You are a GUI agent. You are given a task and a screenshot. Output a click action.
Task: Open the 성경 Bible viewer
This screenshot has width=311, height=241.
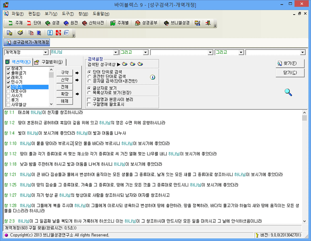(52, 23)
